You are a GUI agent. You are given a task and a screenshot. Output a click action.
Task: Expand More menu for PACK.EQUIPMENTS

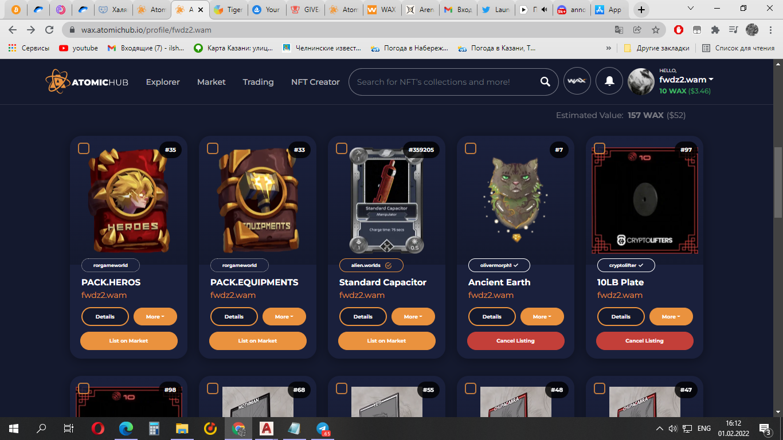pos(284,316)
